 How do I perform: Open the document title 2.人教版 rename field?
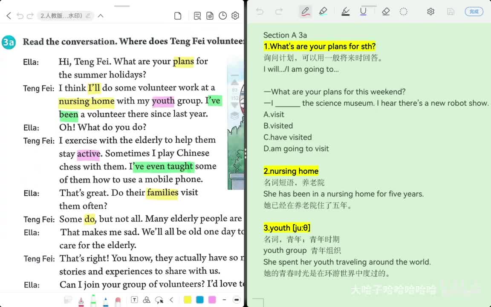click(66, 16)
